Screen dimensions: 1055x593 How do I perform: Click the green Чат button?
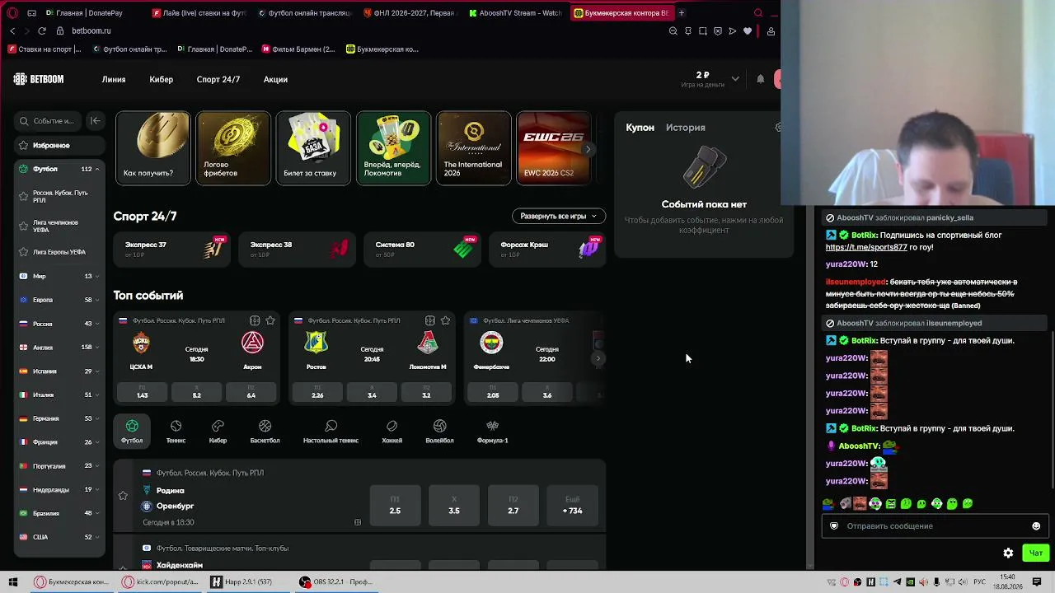tap(1035, 553)
